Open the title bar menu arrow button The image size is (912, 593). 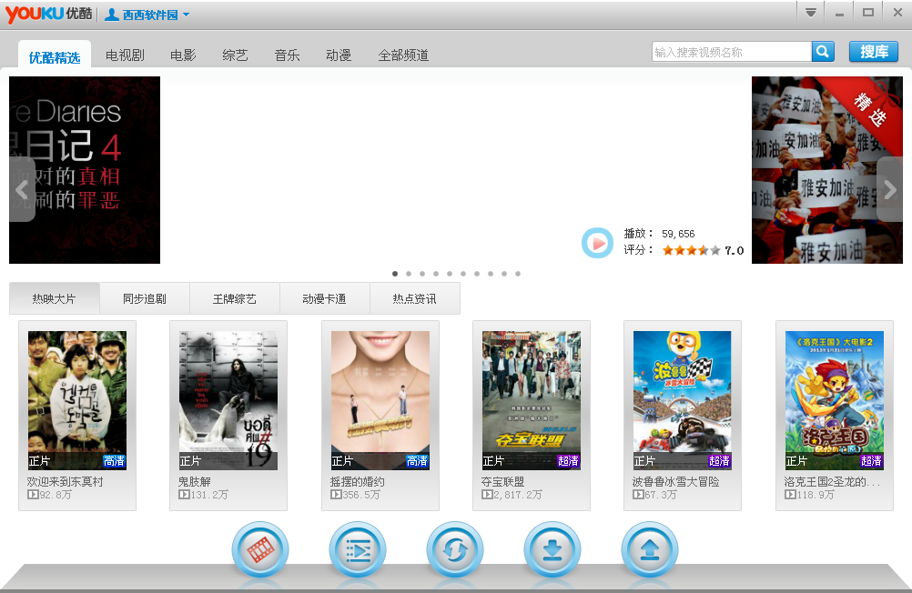tap(810, 13)
